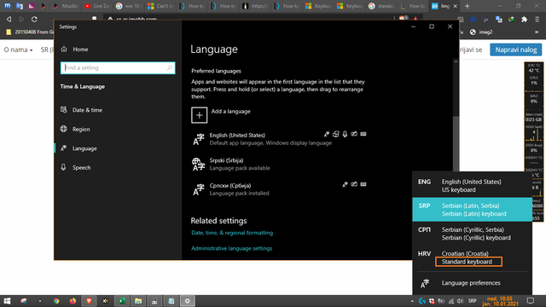Open Date & time settings
This screenshot has width=546, height=307.
tap(82, 110)
